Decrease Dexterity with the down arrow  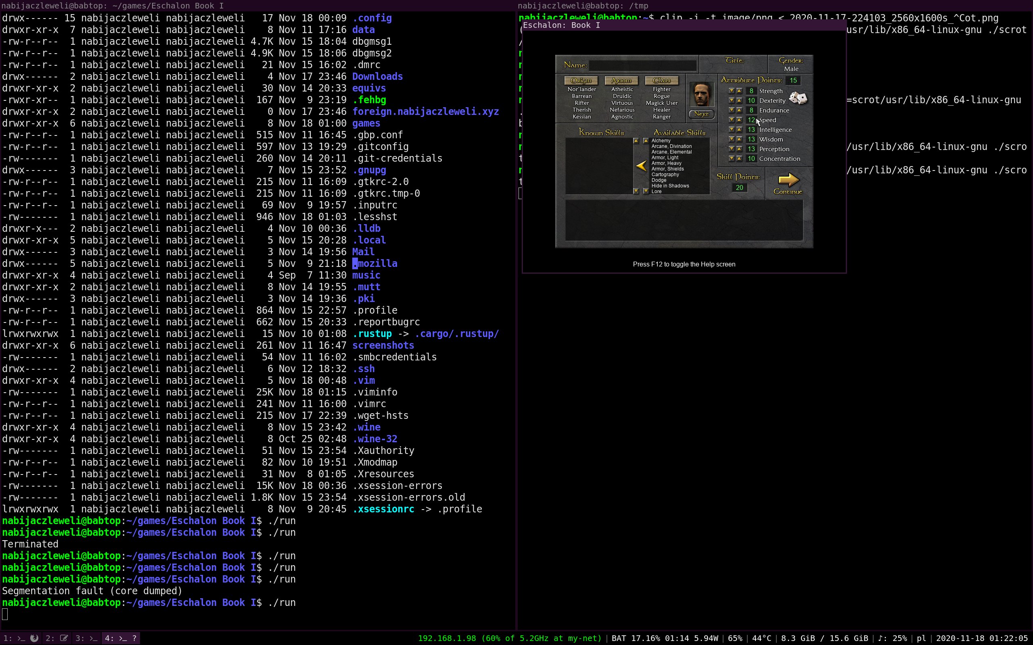(731, 101)
